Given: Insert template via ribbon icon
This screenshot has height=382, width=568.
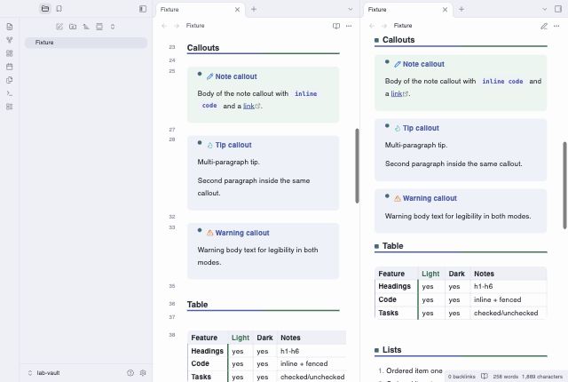Looking at the screenshot, I should (10, 80).
